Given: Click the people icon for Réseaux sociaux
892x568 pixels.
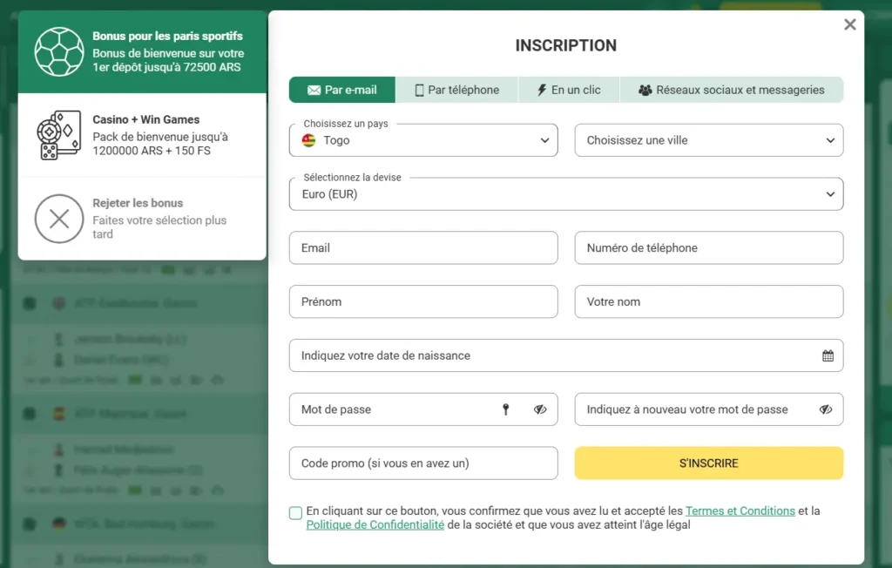Looking at the screenshot, I should [645, 90].
